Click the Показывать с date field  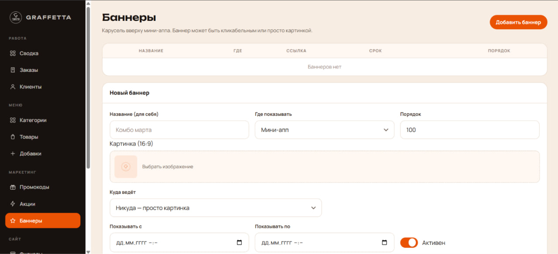coord(179,243)
